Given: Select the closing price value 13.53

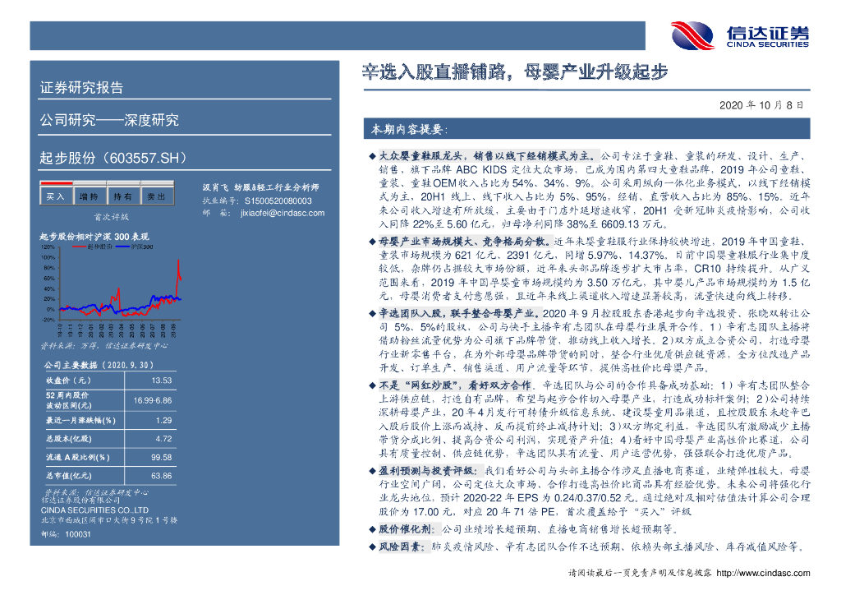Looking at the screenshot, I should pyautogui.click(x=162, y=381).
